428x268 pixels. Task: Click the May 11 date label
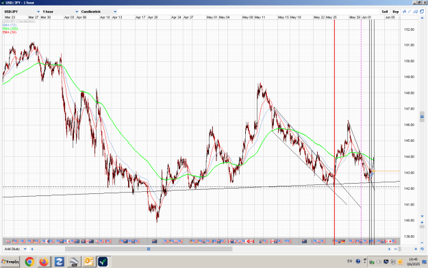260,17
